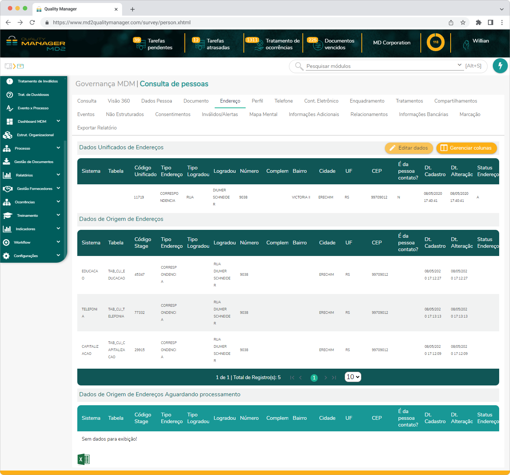Screen dimensions: 510x475
Task: Click the green lightning bolt button
Action: 500,66
